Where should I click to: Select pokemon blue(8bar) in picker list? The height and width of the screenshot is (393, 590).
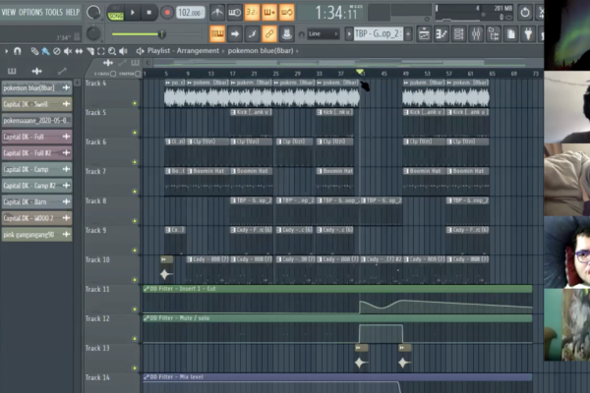(x=36, y=88)
